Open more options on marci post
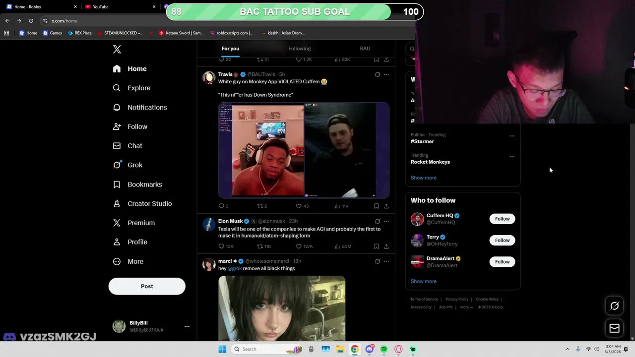 pyautogui.click(x=386, y=261)
